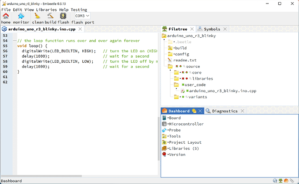
Task: Expand the config folder
Action: tap(174, 54)
